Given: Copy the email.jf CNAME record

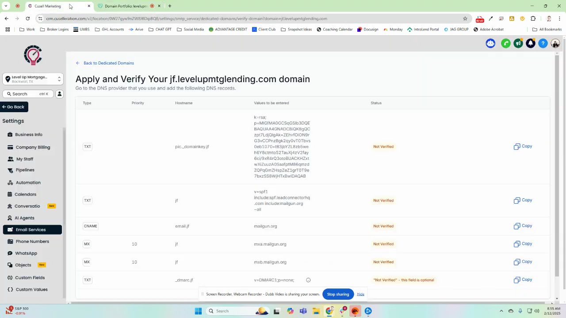Looking at the screenshot, I should tap(523, 226).
